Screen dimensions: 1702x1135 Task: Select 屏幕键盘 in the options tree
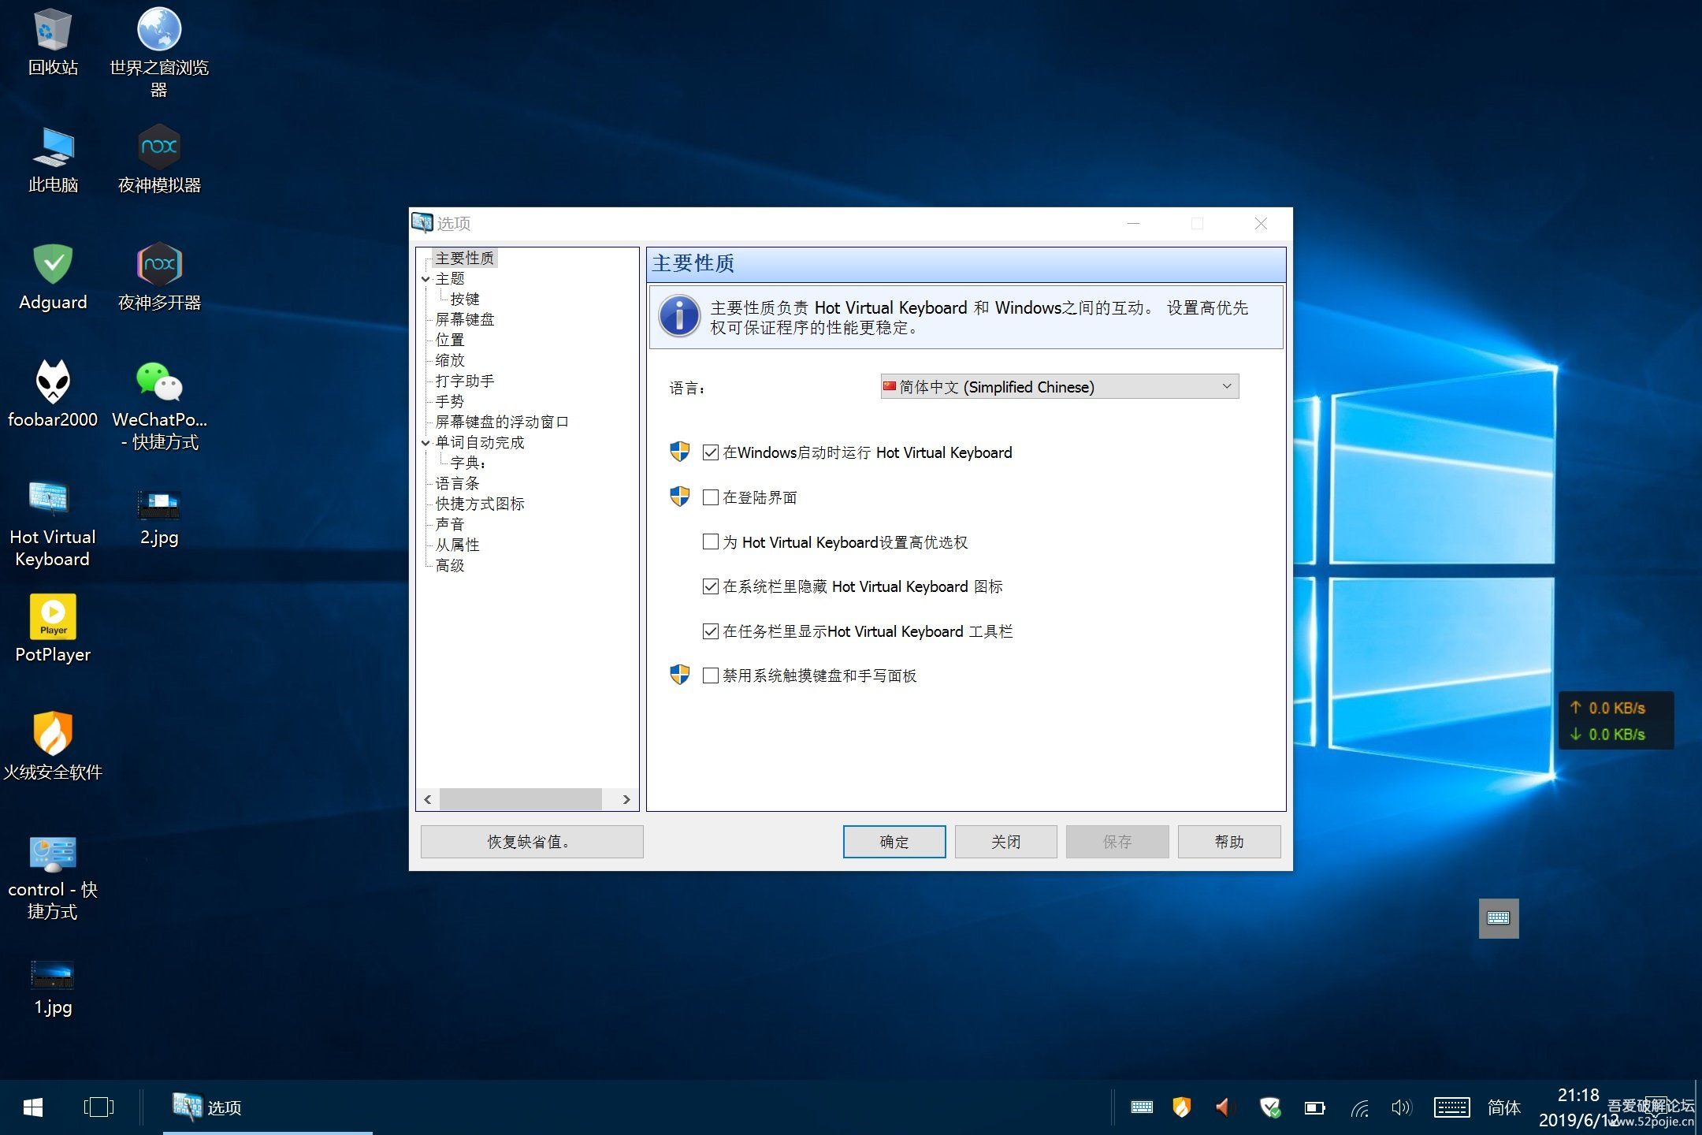pos(465,320)
